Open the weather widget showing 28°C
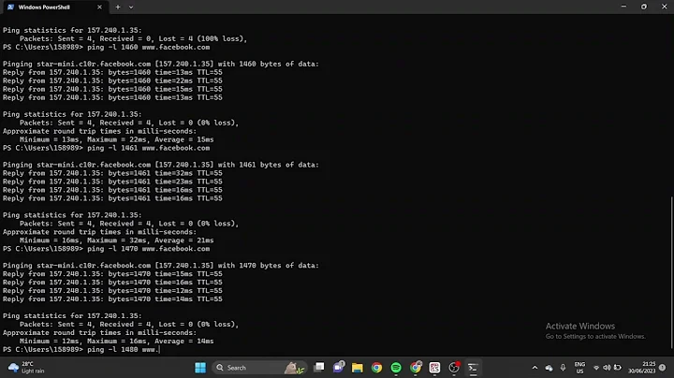Screen dimensions: 674x378 pos(26,368)
